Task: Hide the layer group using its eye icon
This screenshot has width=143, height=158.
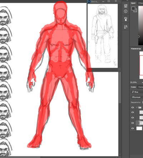Action: click(133, 107)
